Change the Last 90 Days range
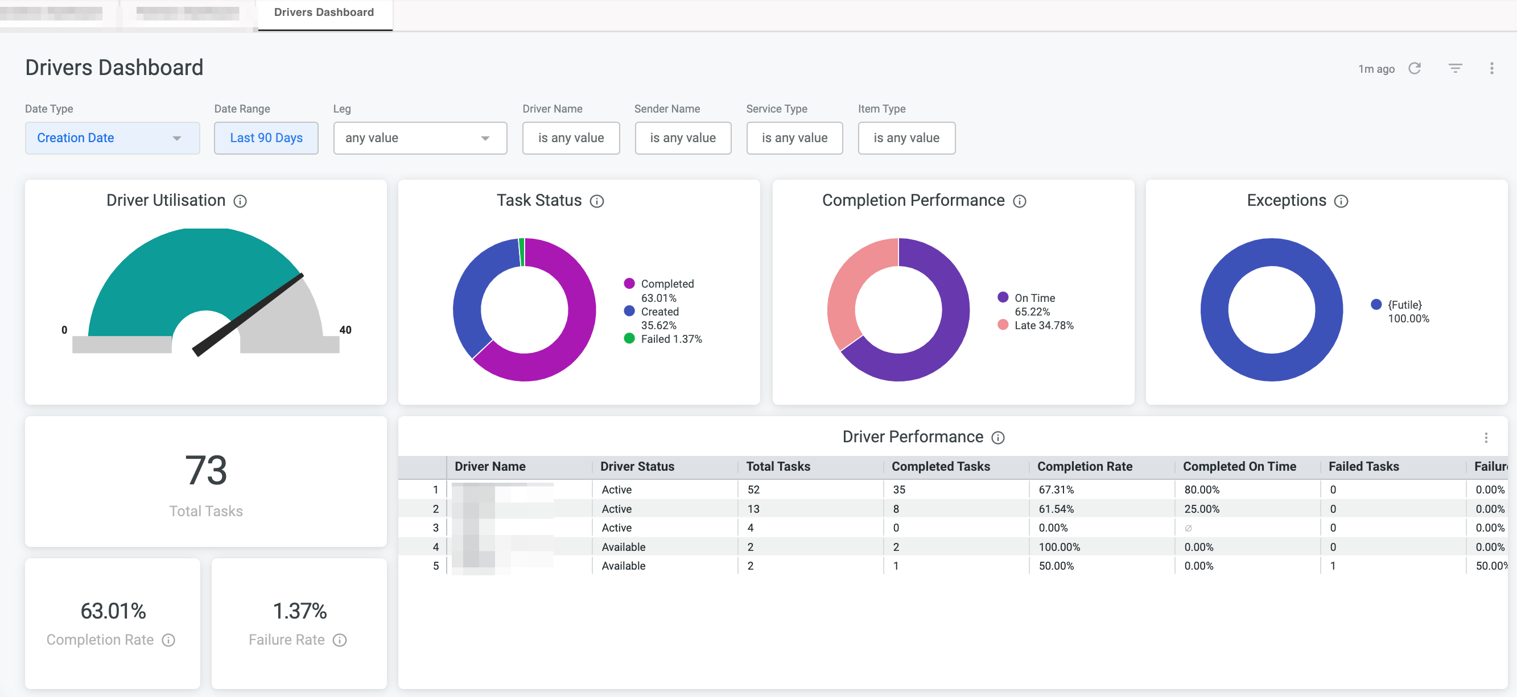Screen dimensions: 1517x697 point(266,138)
